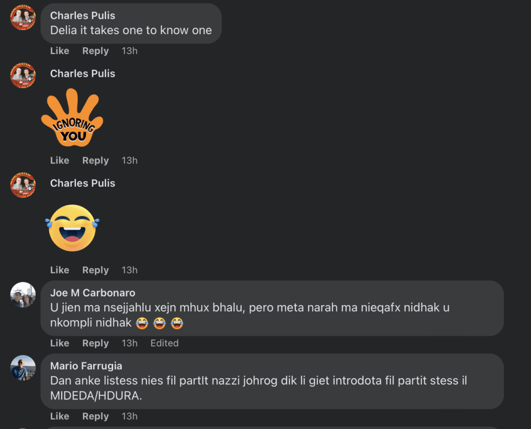This screenshot has width=531, height=429.
Task: Click the orange "Ignoring You" hand sticker
Action: pyautogui.click(x=72, y=117)
